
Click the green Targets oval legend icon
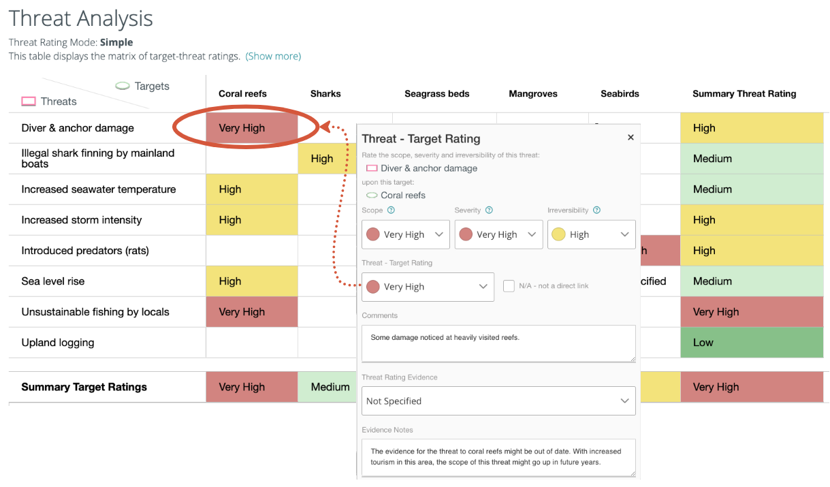click(x=123, y=87)
